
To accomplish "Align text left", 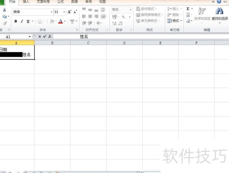I will tap(84, 16).
